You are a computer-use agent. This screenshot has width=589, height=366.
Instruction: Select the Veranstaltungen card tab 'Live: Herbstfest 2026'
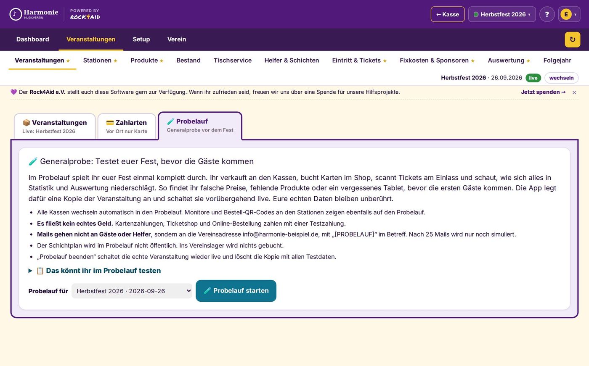coord(55,126)
